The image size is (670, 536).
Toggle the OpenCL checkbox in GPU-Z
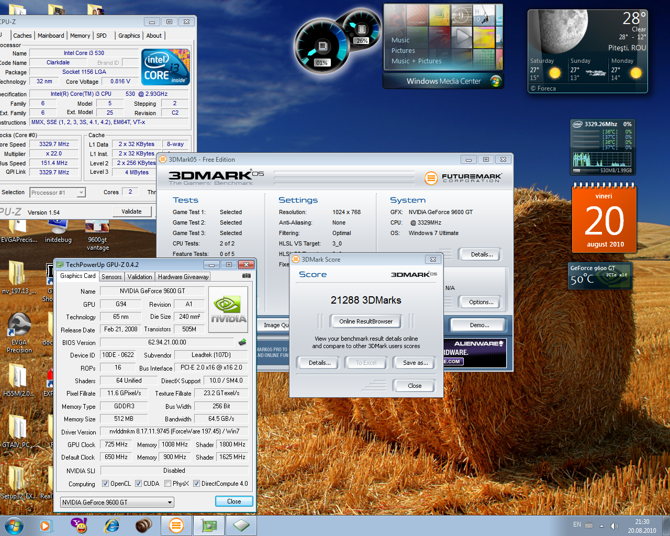(x=105, y=484)
